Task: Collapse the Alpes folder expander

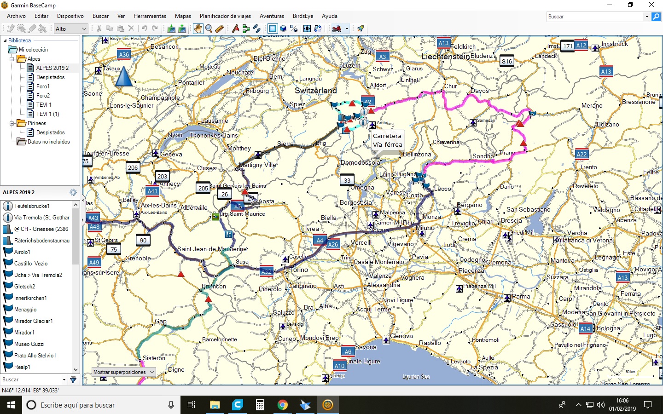Action: coord(12,59)
